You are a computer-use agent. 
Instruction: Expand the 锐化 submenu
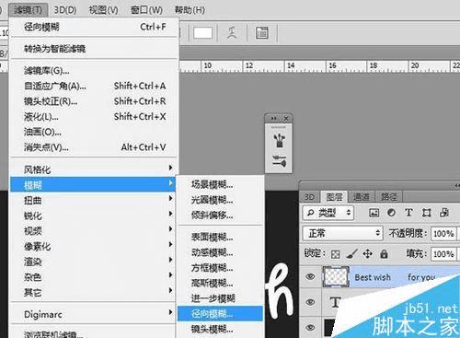pyautogui.click(x=93, y=216)
